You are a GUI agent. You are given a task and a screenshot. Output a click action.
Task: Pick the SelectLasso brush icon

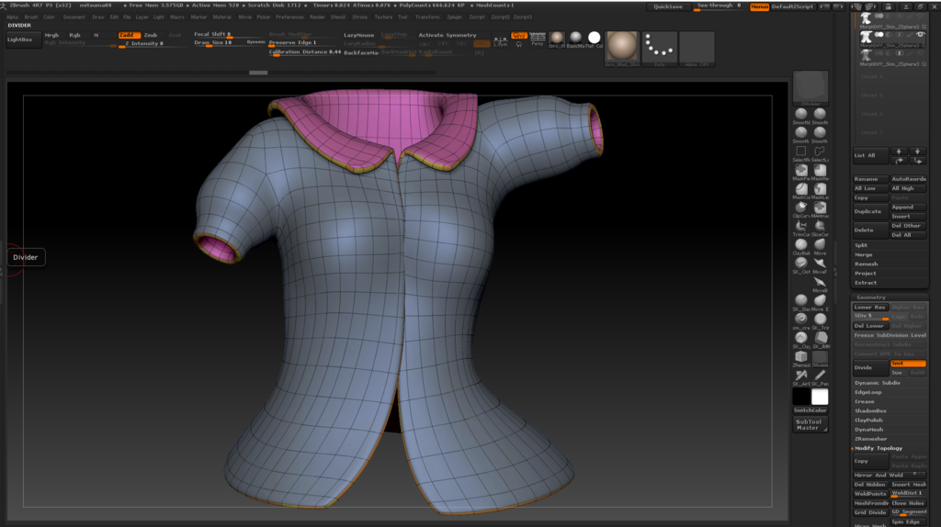click(x=820, y=152)
